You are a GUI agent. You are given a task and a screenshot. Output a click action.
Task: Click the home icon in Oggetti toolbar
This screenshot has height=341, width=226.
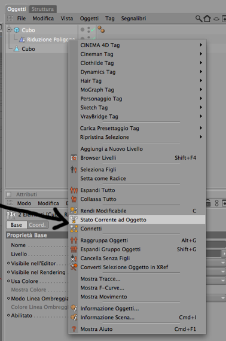[x=207, y=19]
